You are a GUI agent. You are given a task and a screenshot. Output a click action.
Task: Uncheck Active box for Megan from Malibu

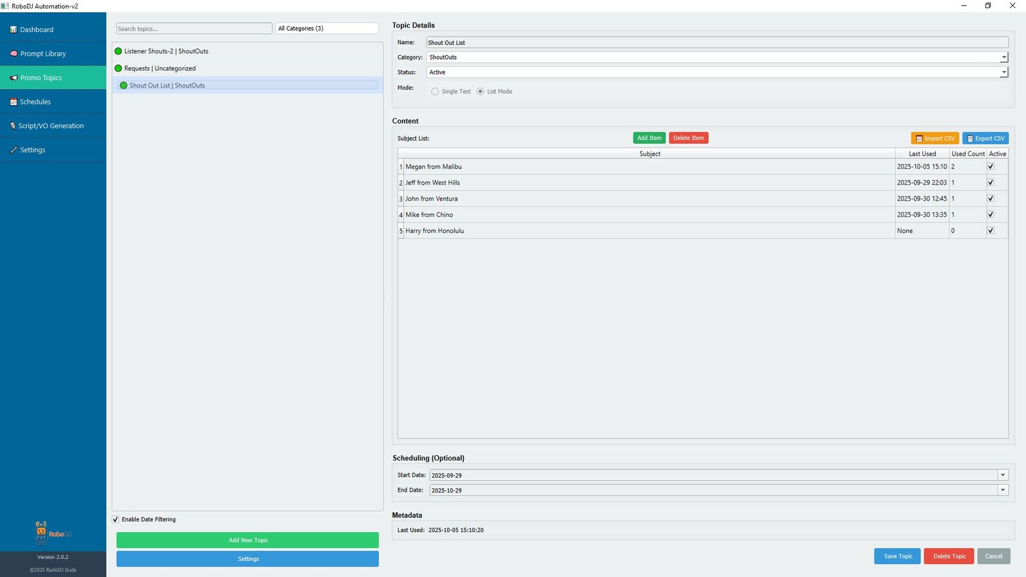pos(991,167)
